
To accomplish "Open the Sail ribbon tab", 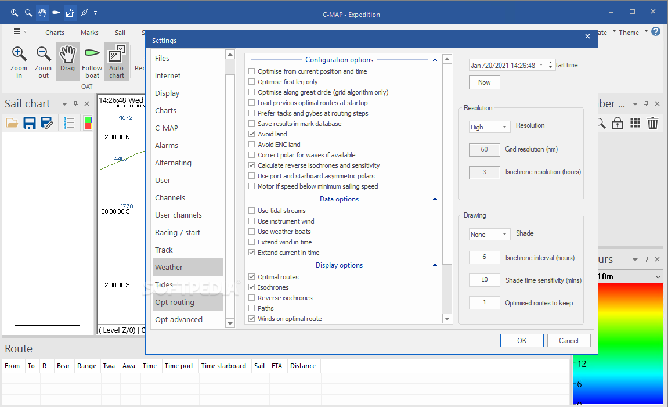I will [120, 33].
